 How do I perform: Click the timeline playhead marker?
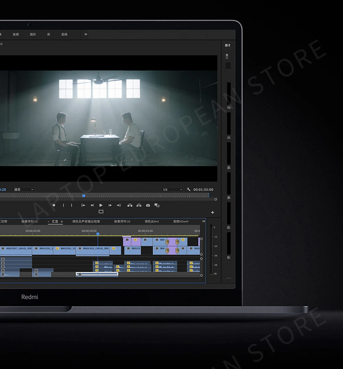coord(98,234)
